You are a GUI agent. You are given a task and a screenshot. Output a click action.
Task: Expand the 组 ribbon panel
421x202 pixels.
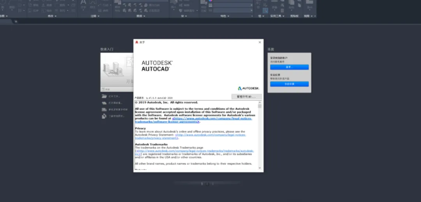click(262, 16)
